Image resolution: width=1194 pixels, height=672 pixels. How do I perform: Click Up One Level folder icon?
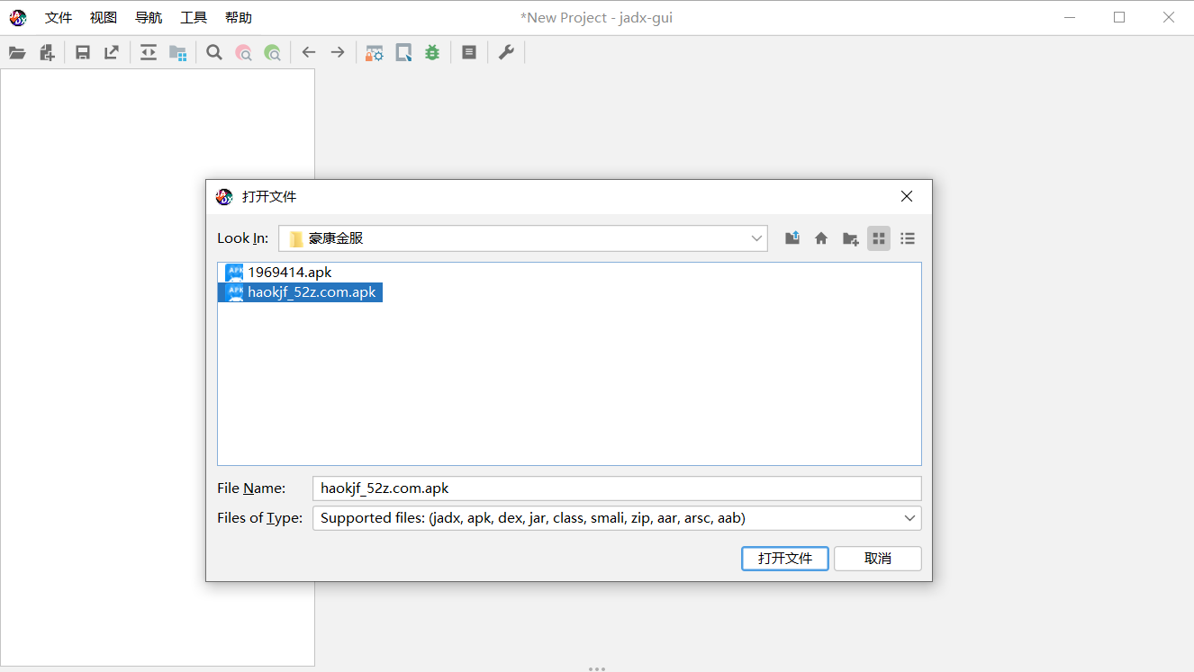(792, 238)
